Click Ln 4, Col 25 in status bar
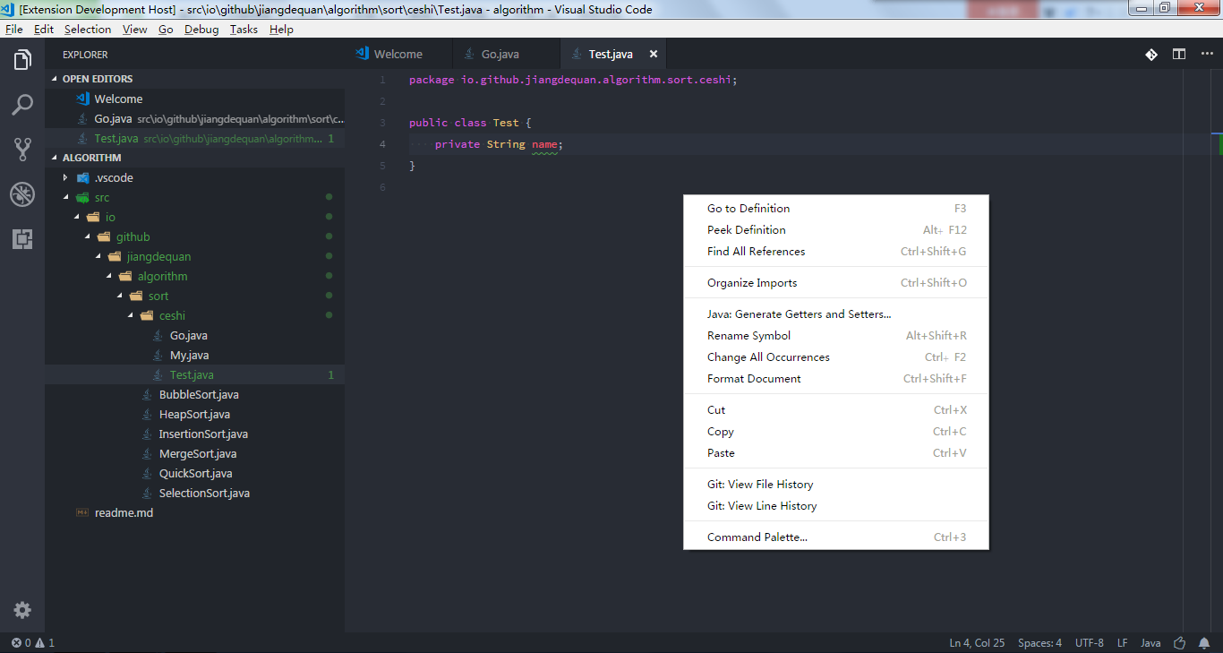 point(977,643)
